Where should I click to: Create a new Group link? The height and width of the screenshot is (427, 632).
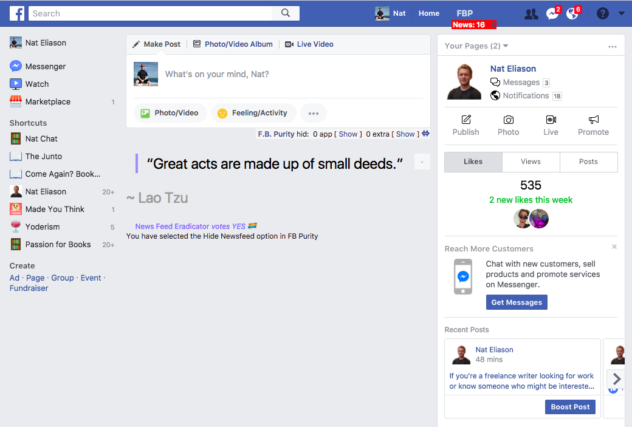pyautogui.click(x=63, y=278)
